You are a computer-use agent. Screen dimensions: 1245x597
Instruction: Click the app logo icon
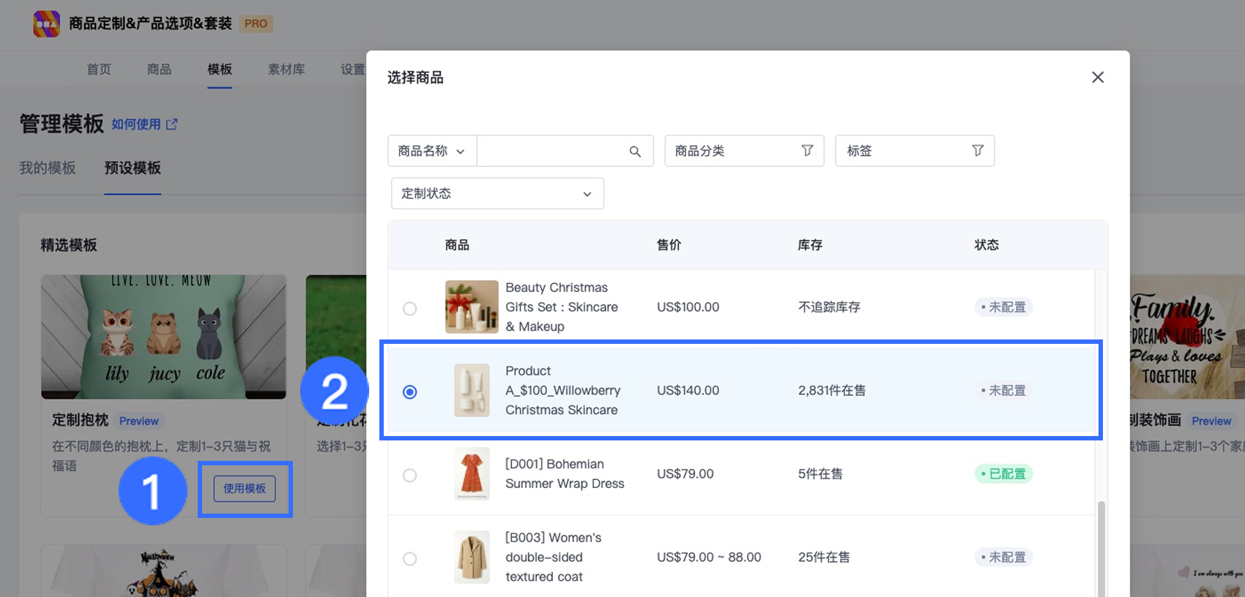tap(47, 24)
